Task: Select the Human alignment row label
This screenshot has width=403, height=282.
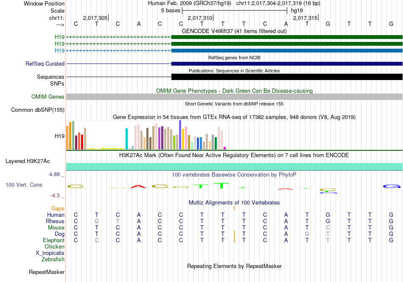Action: [56, 215]
